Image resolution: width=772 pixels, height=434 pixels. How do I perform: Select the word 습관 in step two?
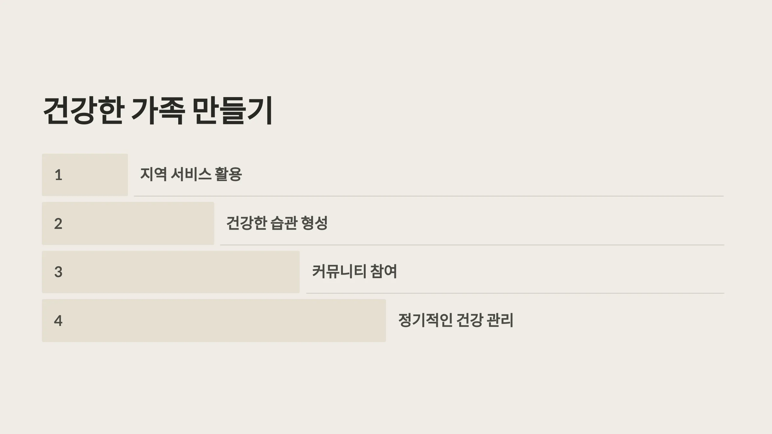[284, 223]
